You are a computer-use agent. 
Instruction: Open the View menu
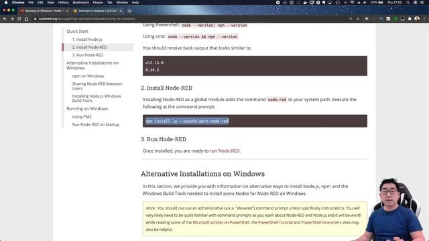pyautogui.click(x=51, y=3)
